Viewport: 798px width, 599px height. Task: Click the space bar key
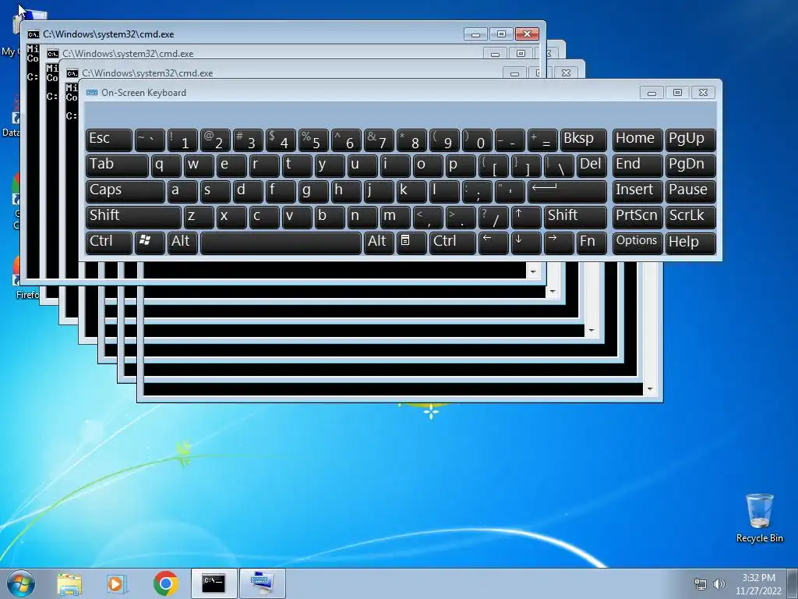281,243
